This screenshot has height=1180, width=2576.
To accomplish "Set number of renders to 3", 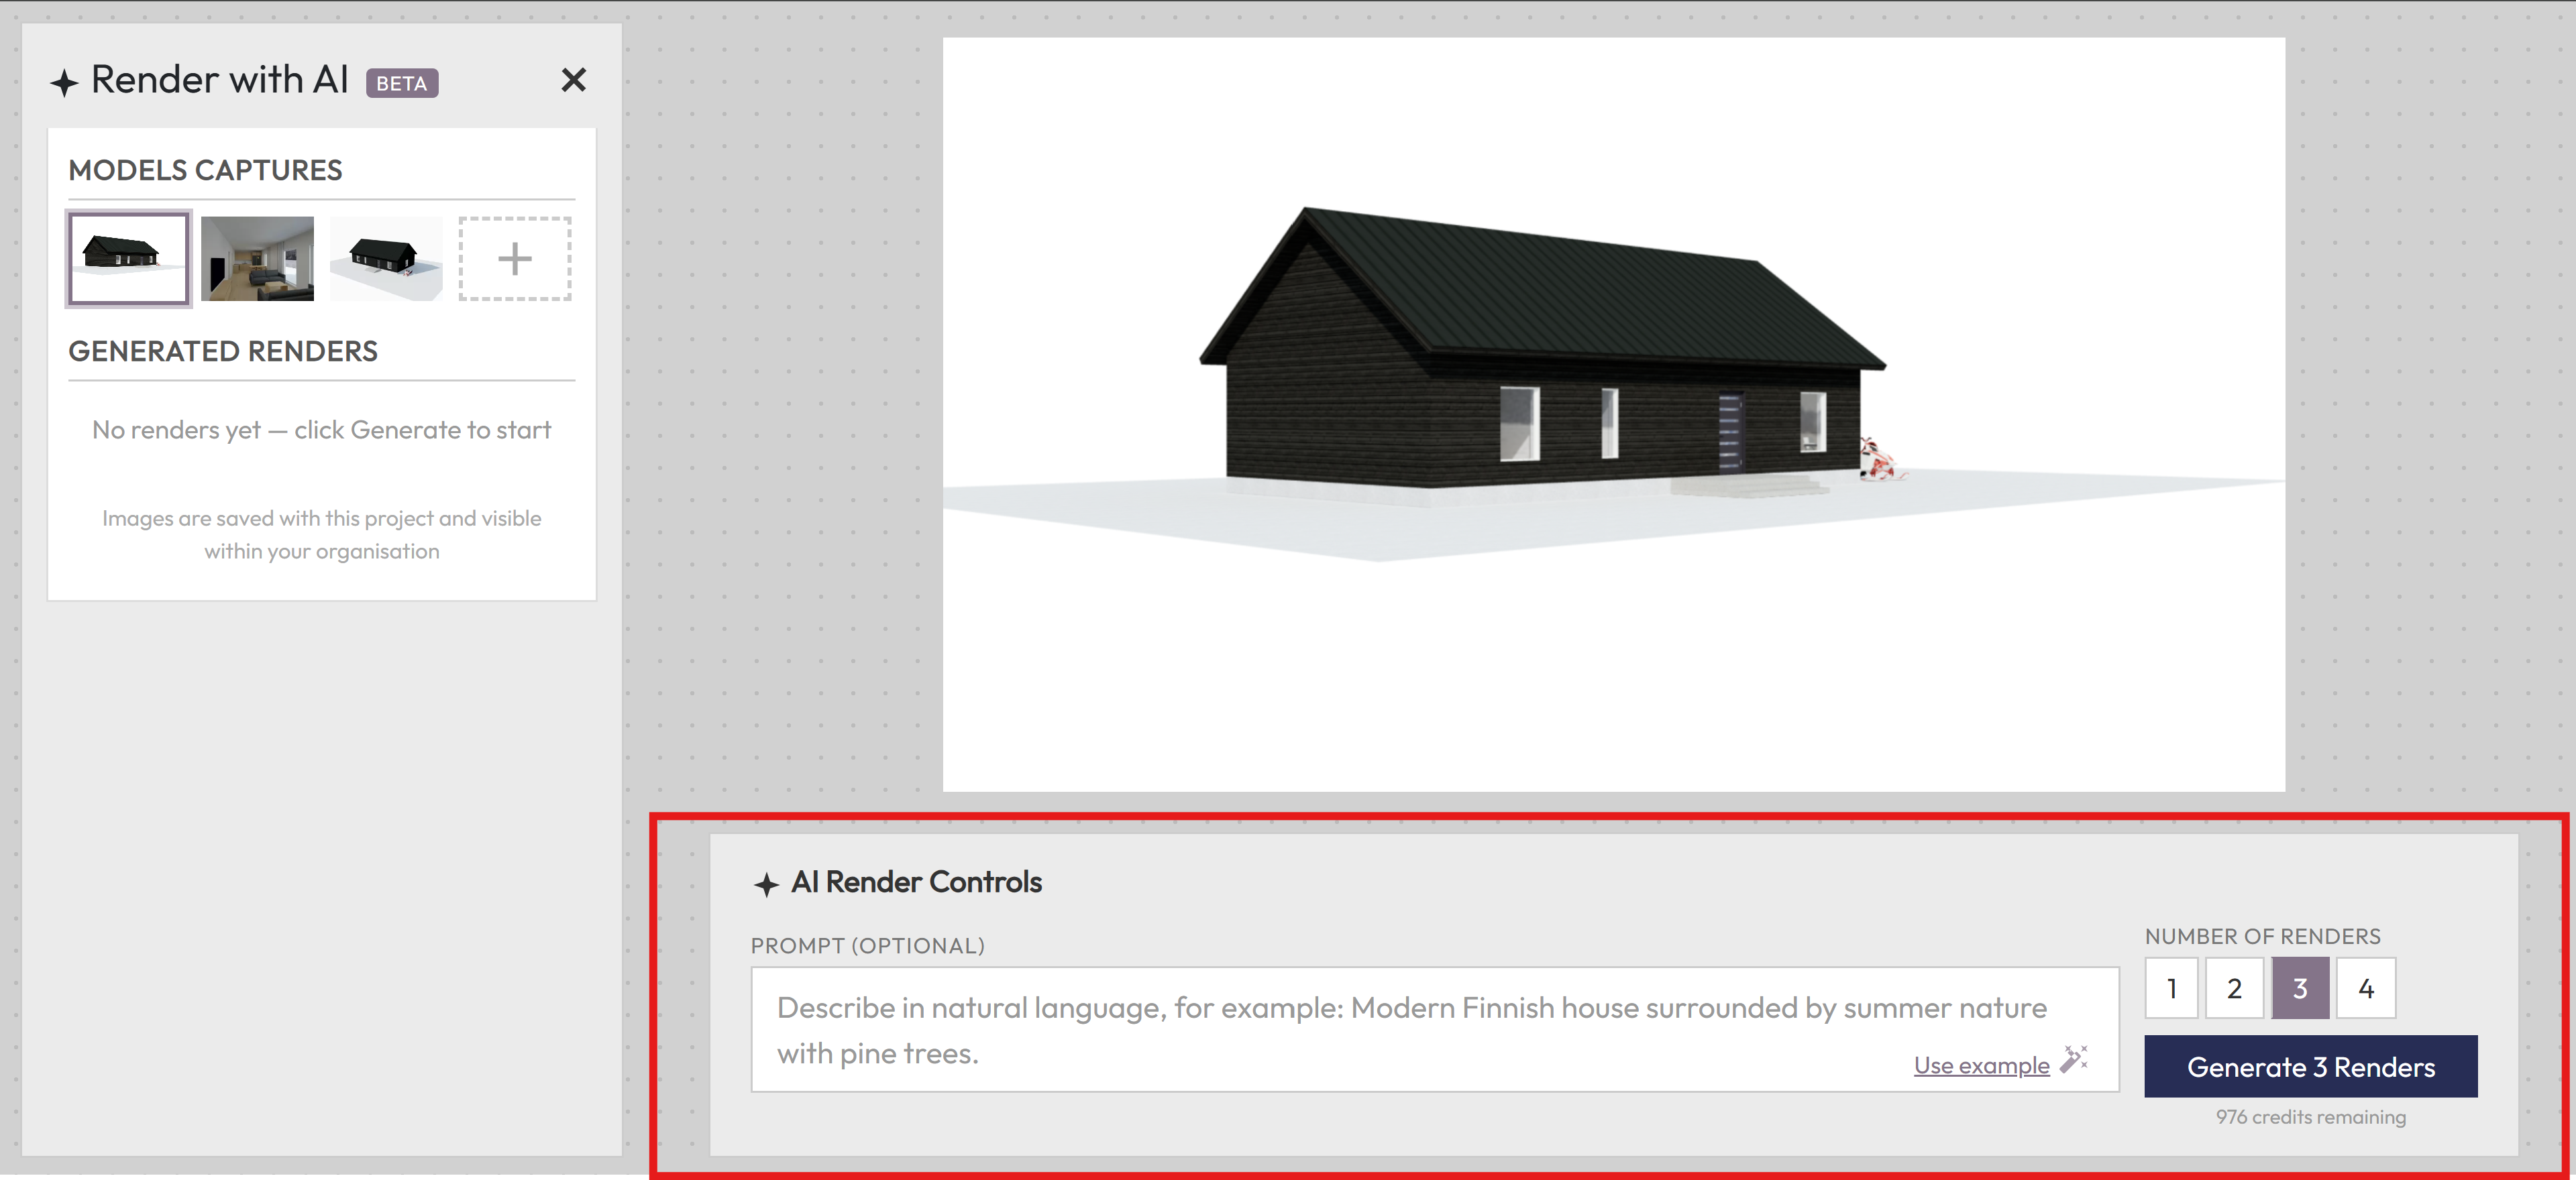I will coord(2300,988).
